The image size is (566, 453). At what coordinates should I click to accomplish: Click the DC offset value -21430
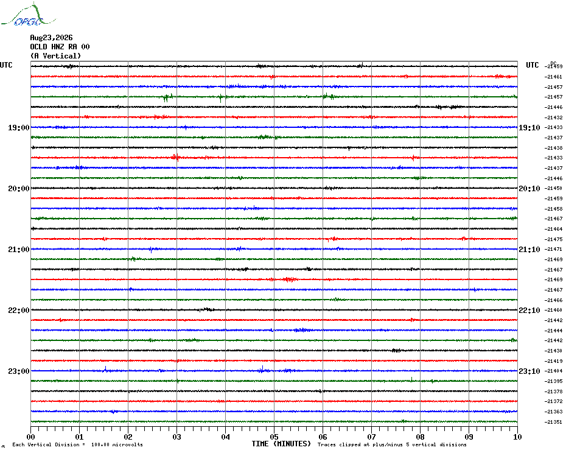pos(554,351)
